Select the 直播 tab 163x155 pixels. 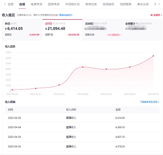pyautogui.click(x=22, y=4)
